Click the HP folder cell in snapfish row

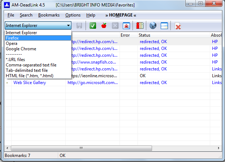click(x=215, y=62)
